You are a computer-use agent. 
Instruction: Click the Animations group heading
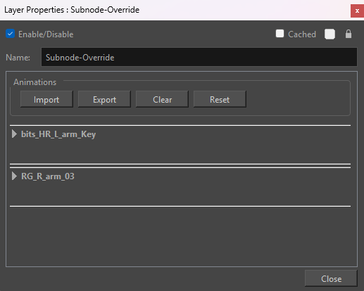[35, 82]
